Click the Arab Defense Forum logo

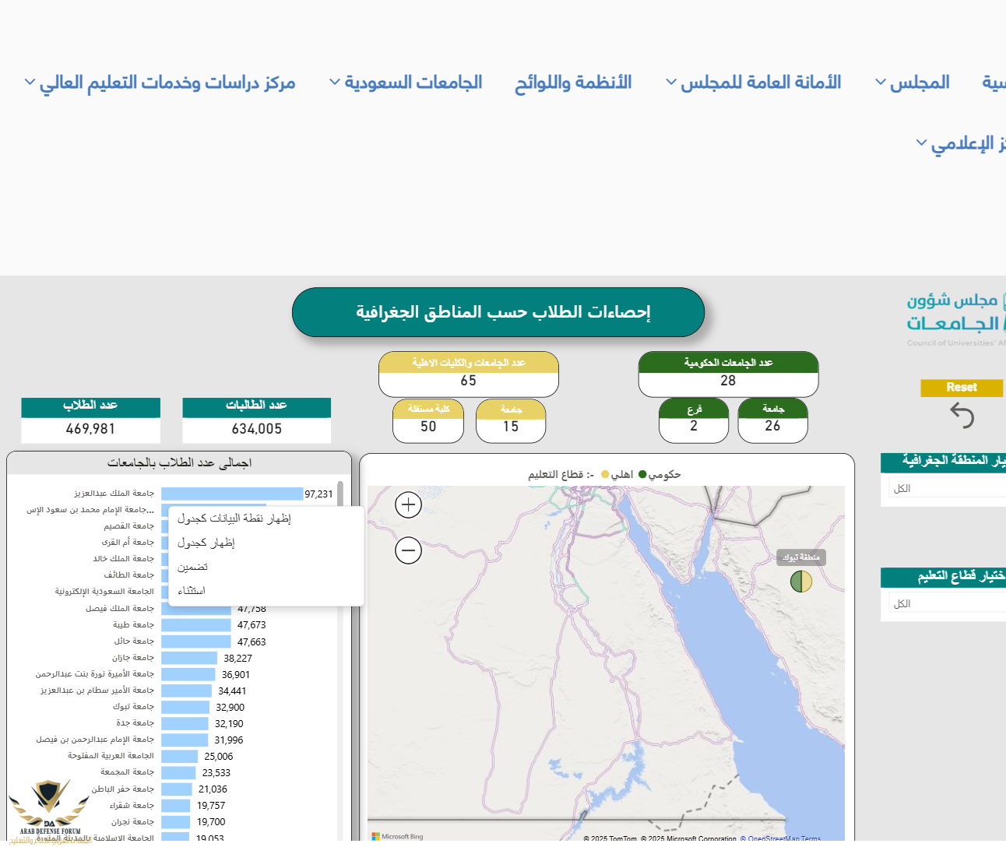[x=49, y=810]
